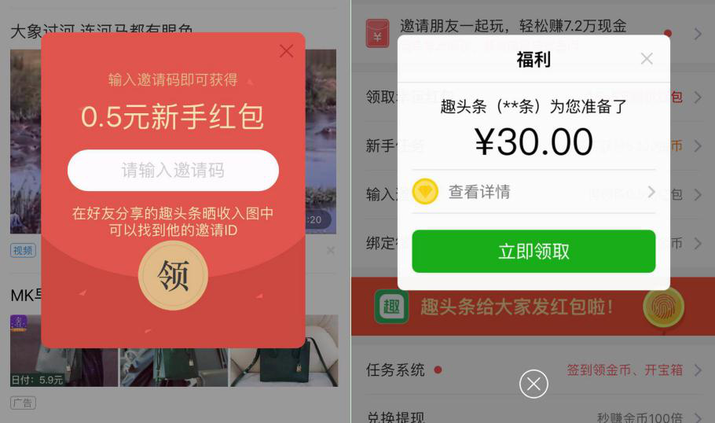Open the green handbag ad thumbnail
Viewport: 715px width, 423px height.
[284, 351]
